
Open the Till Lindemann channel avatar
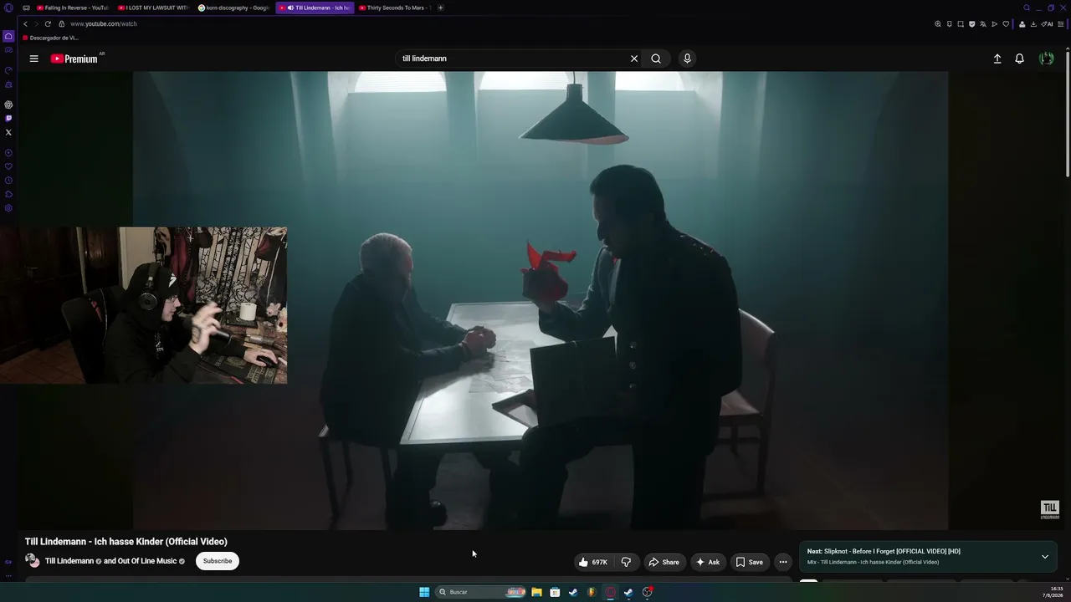(x=32, y=561)
